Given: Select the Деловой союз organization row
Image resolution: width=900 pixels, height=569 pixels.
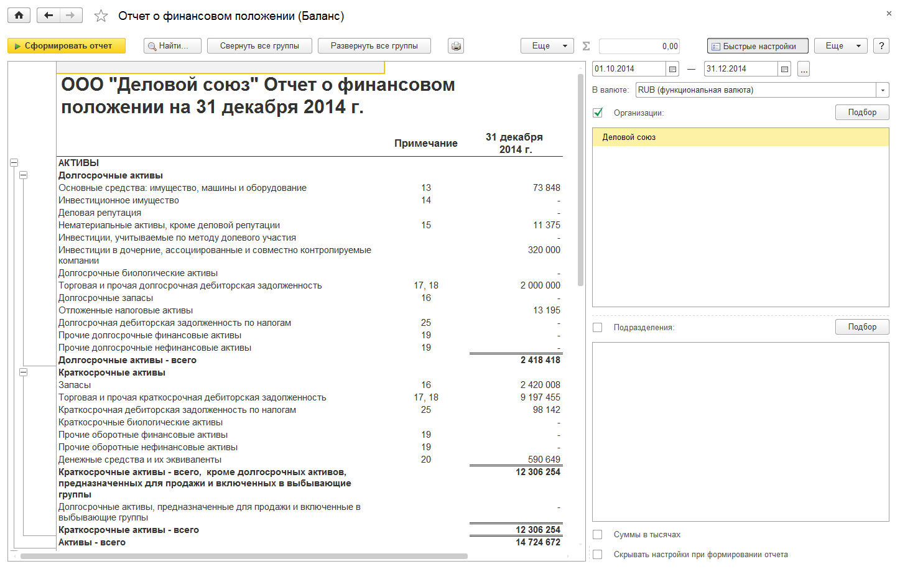Looking at the screenshot, I should coord(741,137).
